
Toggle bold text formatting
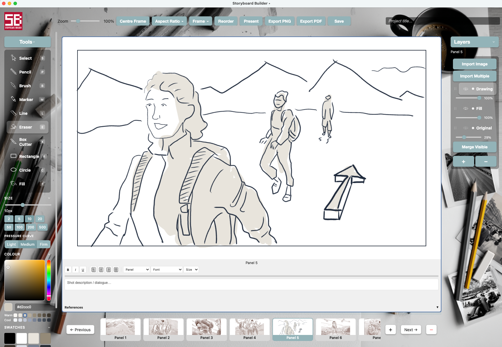pyautogui.click(x=68, y=269)
